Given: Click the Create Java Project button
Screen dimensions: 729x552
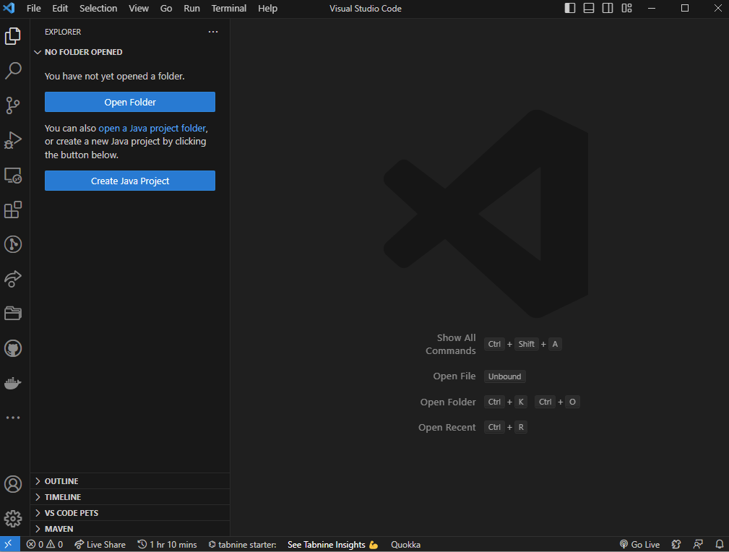Looking at the screenshot, I should pos(130,181).
